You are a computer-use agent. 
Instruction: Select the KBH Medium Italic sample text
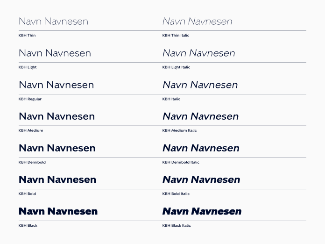200,116
